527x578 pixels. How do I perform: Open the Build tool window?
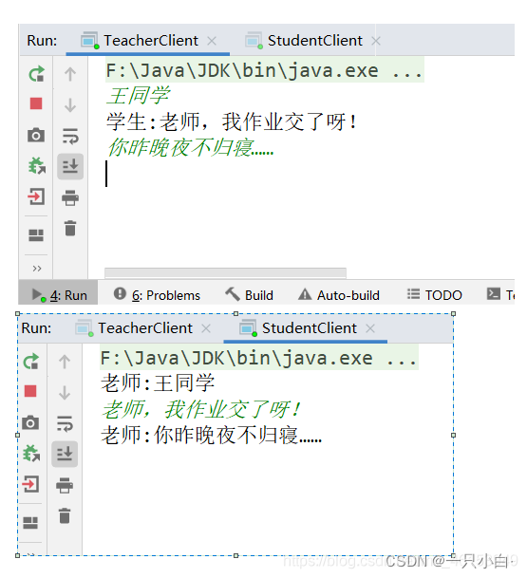coord(250,295)
